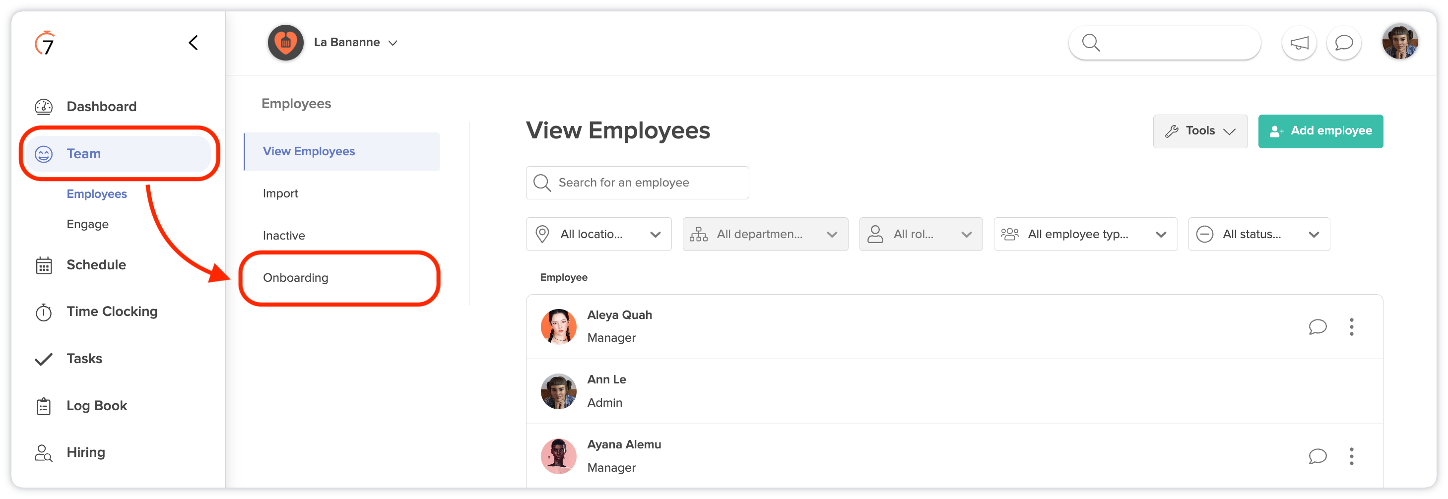Open Aleya Quah's employee name link
The width and height of the screenshot is (1448, 499).
pyautogui.click(x=619, y=315)
